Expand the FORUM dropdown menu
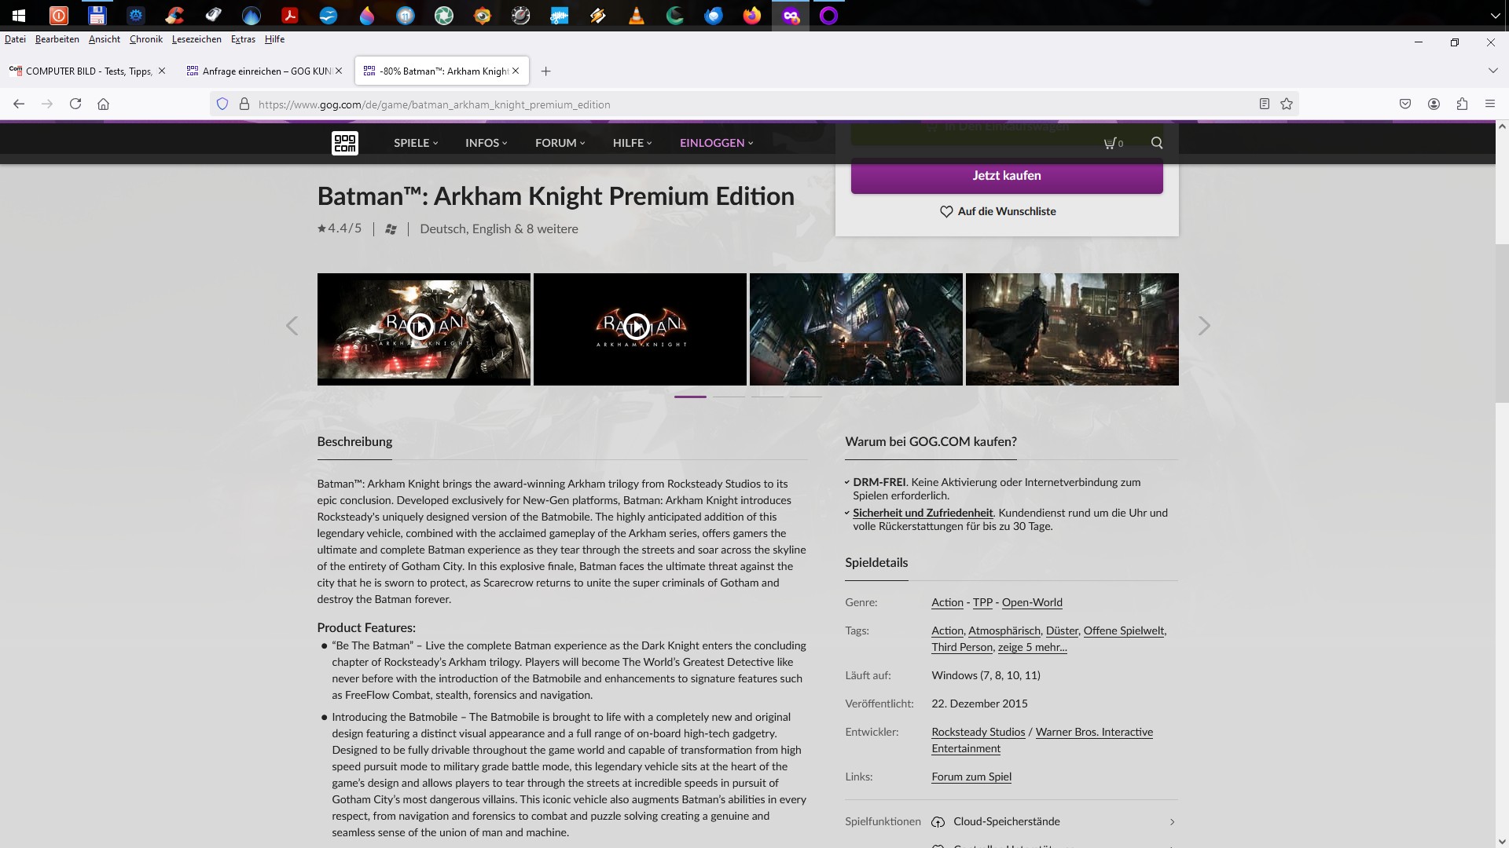Viewport: 1509px width, 848px height. pos(560,143)
